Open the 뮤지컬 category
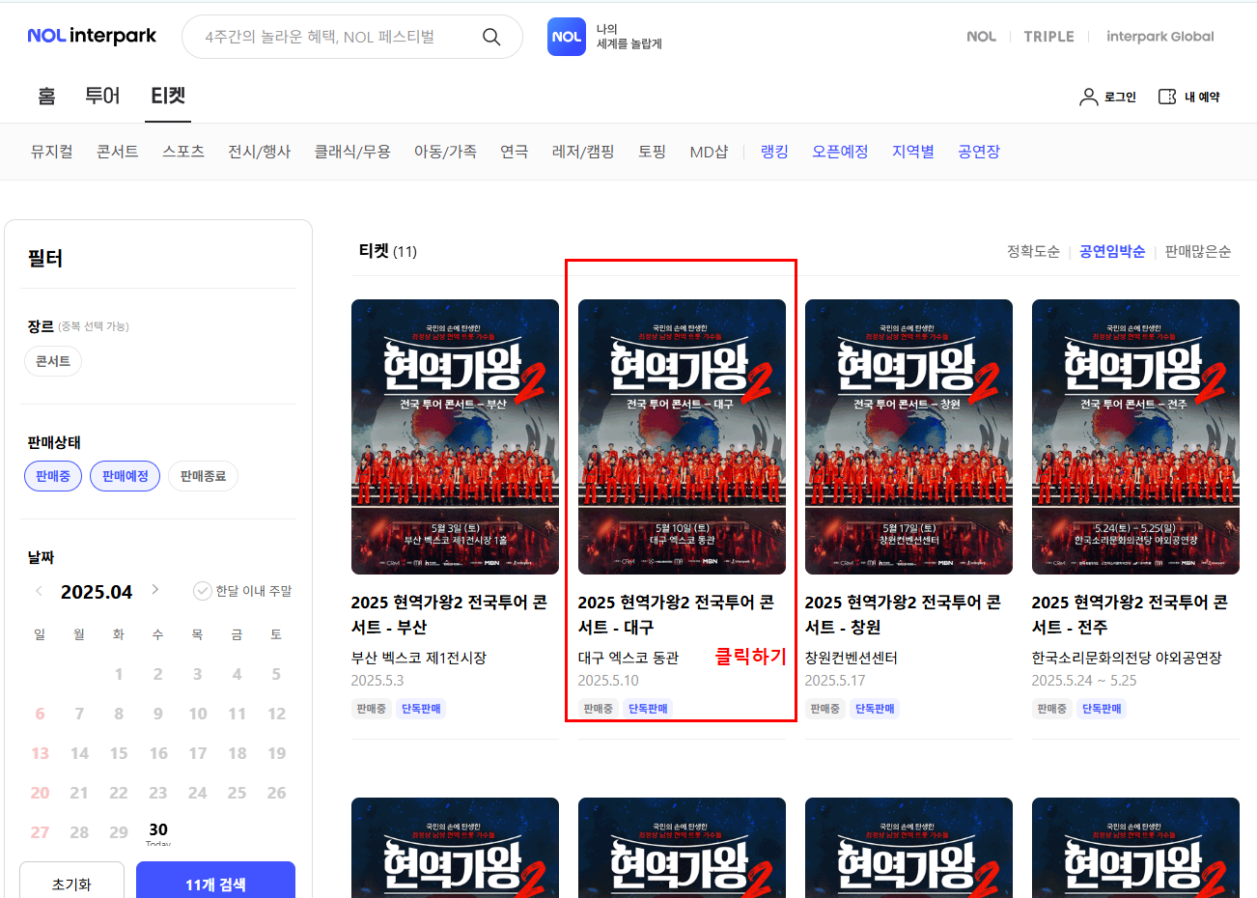 52,152
